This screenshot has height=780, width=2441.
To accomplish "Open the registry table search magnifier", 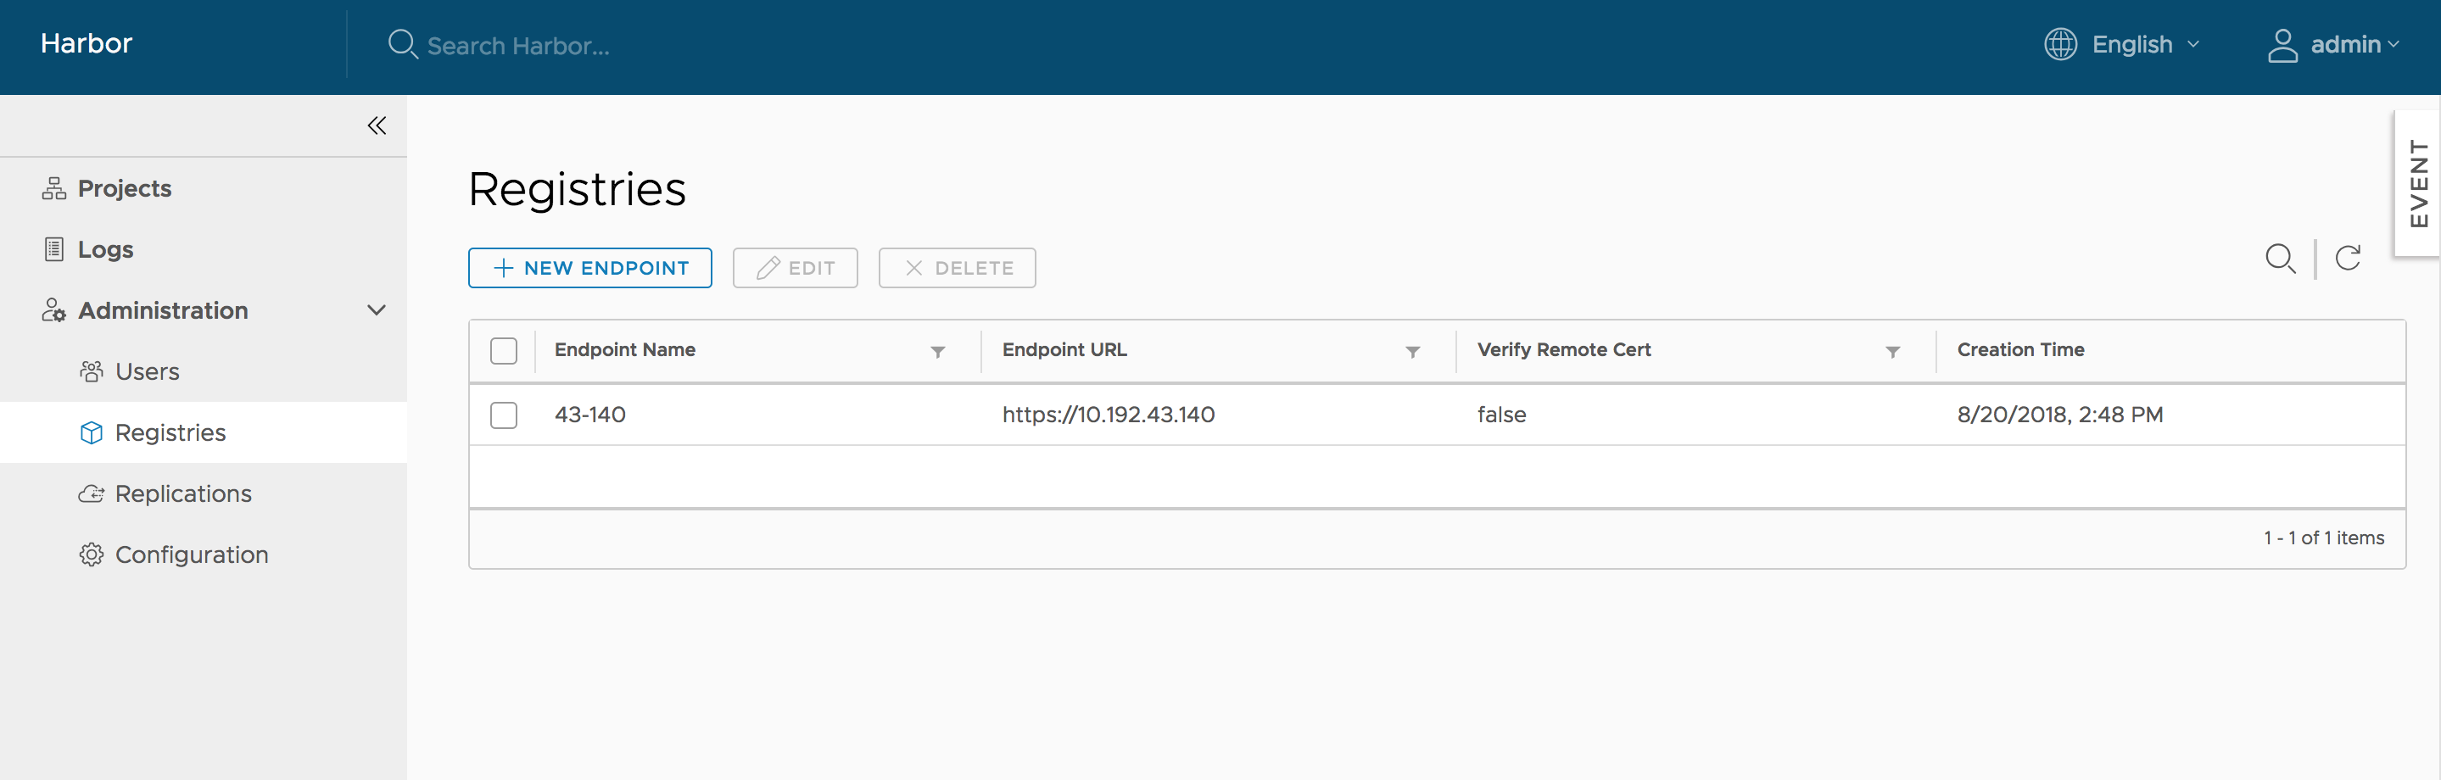I will (x=2280, y=258).
